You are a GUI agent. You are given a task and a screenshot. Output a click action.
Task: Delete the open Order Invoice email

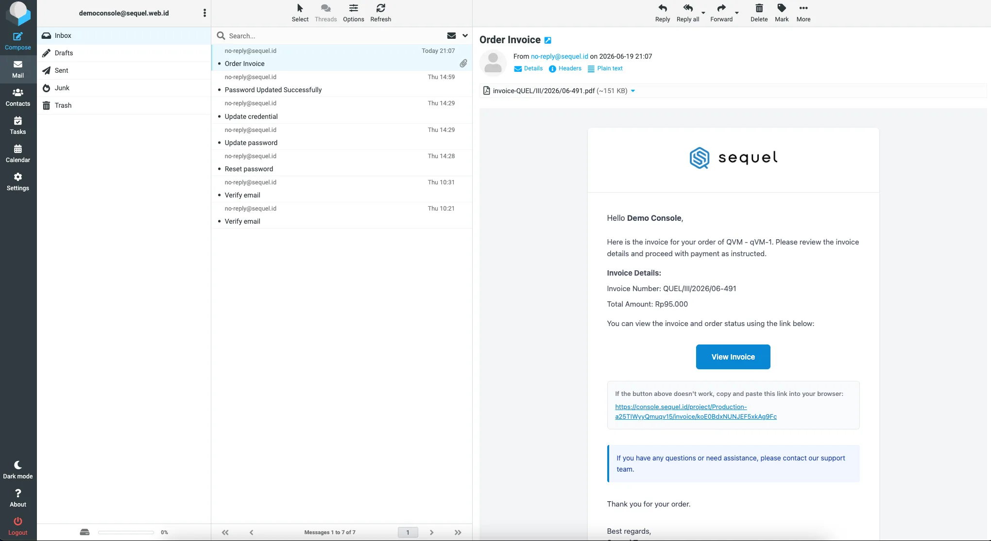point(759,13)
